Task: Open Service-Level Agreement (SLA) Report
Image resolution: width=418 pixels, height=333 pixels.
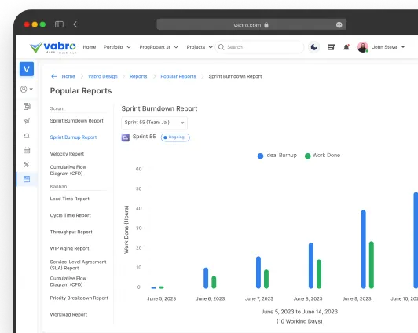Action: [x=78, y=265]
